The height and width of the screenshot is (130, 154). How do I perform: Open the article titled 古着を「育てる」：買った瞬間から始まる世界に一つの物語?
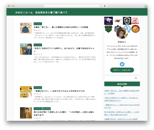tap(61, 27)
